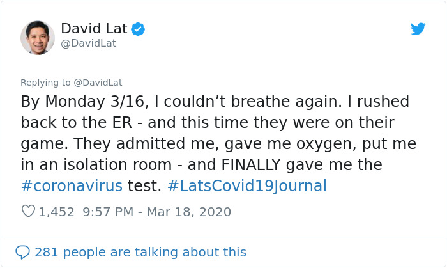Click the Twitter bird logo
Image resolution: width=447 pixels, height=268 pixels.
point(418,29)
